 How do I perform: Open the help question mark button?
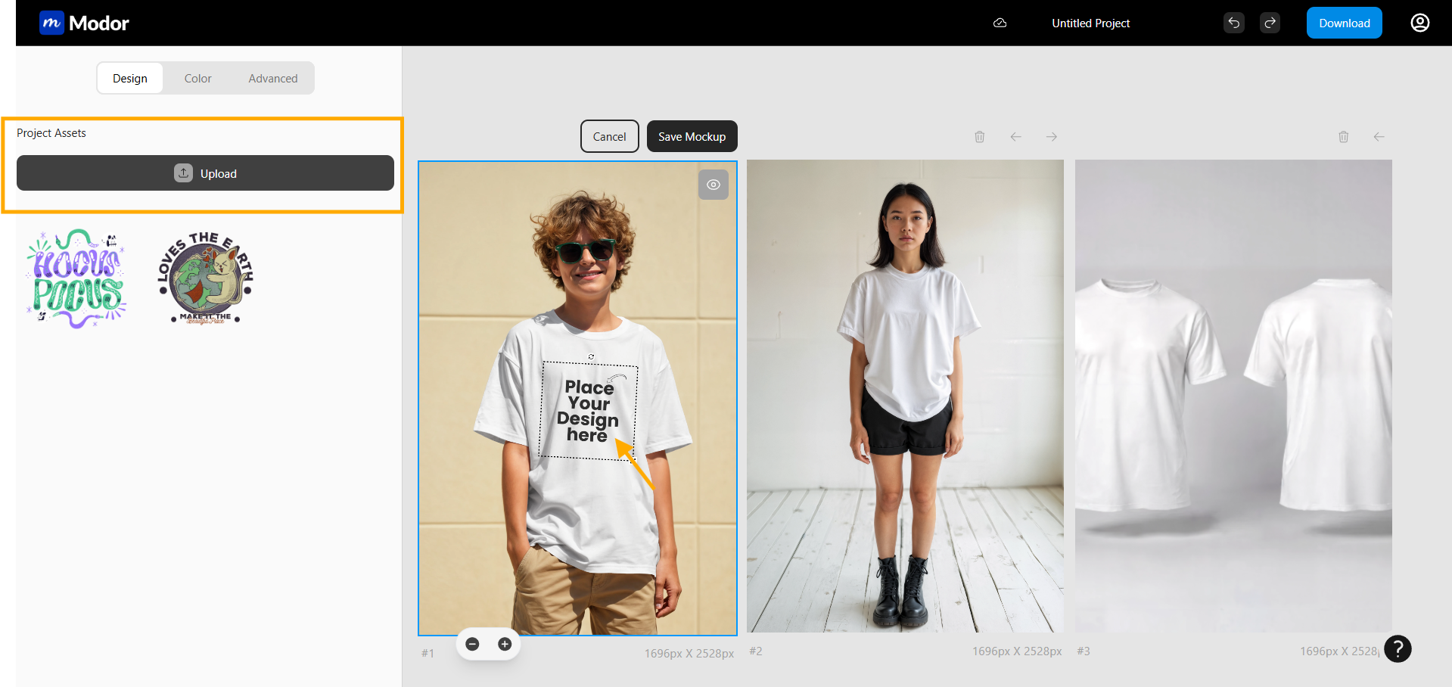point(1398,648)
